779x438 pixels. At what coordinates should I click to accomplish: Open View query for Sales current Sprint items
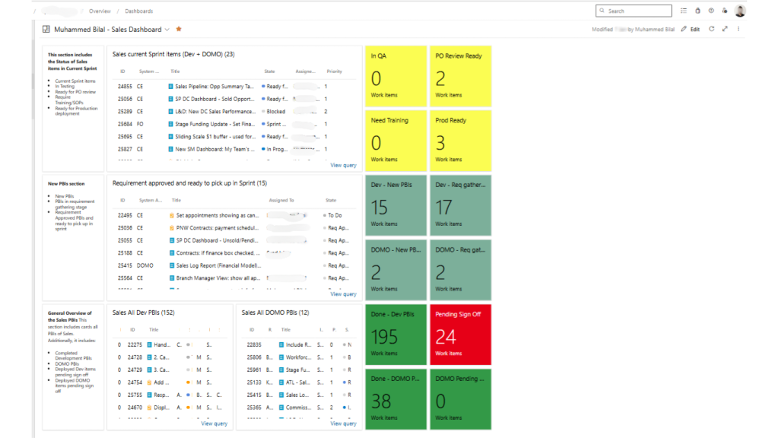[343, 165]
